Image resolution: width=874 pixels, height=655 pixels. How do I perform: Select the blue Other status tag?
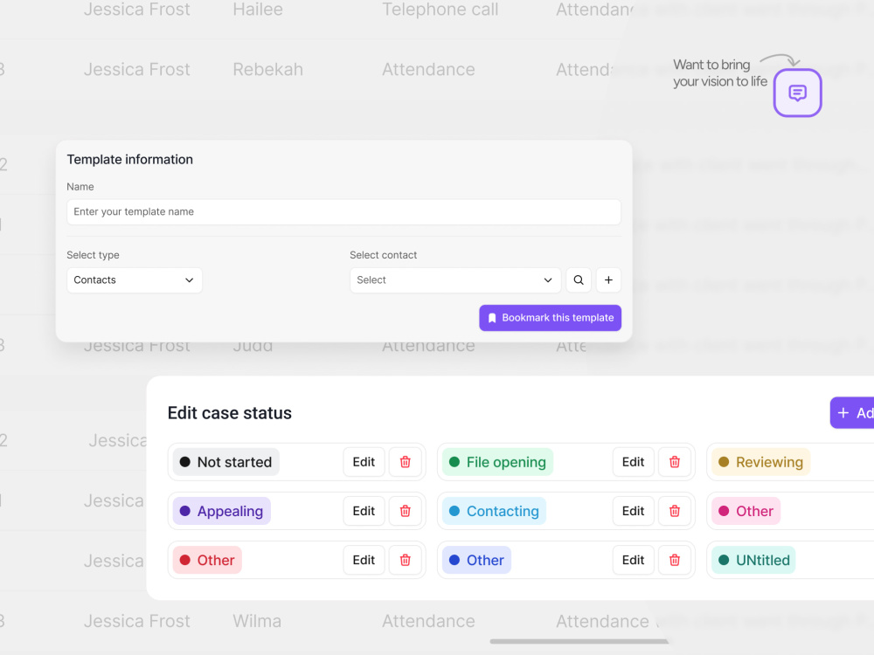(x=476, y=560)
